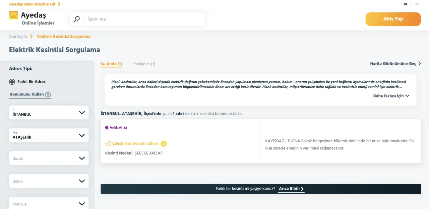
Task: Click the arrow icon beside Harita Görünümüne Geç
Action: pyautogui.click(x=420, y=64)
